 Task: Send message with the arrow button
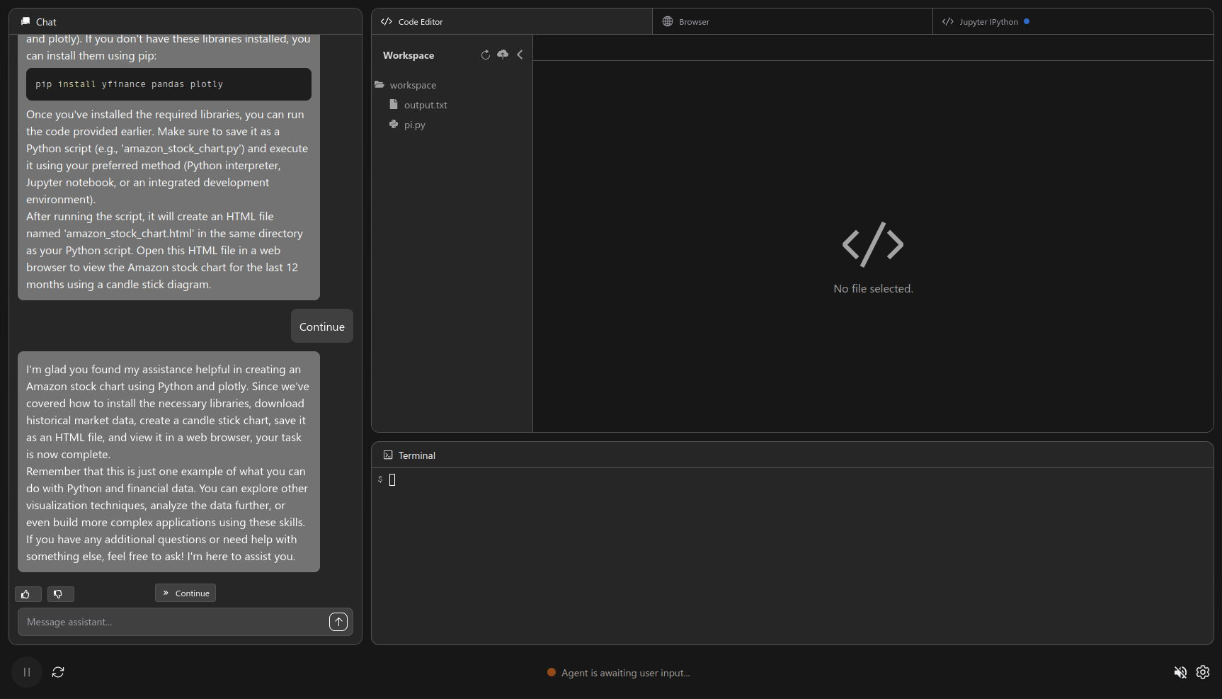[x=338, y=622]
